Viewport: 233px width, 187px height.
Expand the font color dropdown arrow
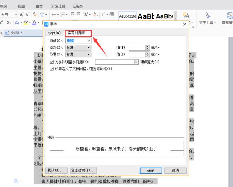38,22
